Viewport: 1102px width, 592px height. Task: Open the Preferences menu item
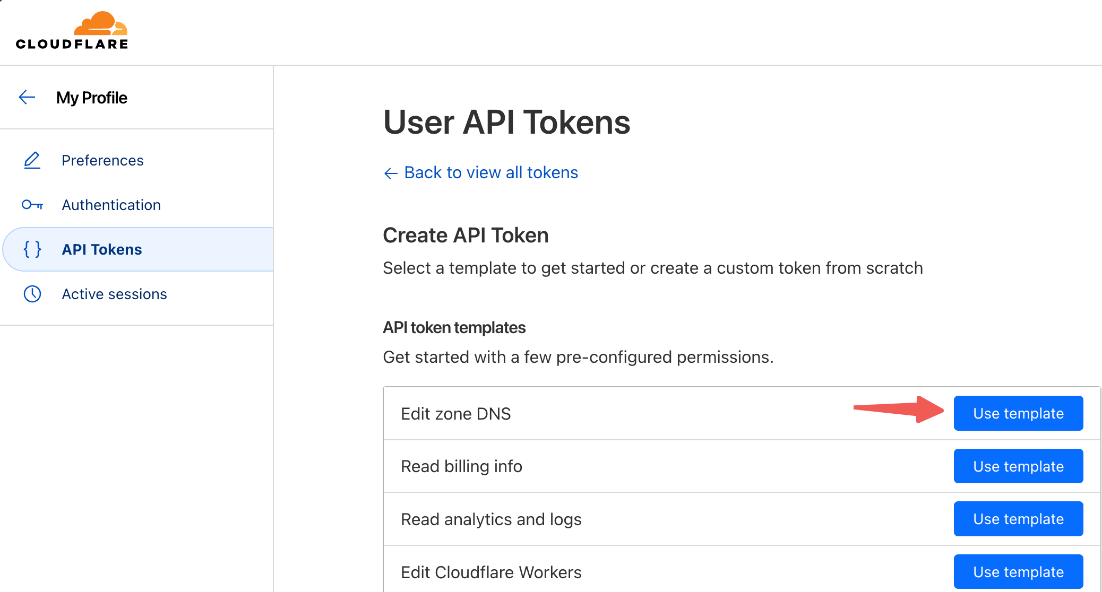point(102,160)
